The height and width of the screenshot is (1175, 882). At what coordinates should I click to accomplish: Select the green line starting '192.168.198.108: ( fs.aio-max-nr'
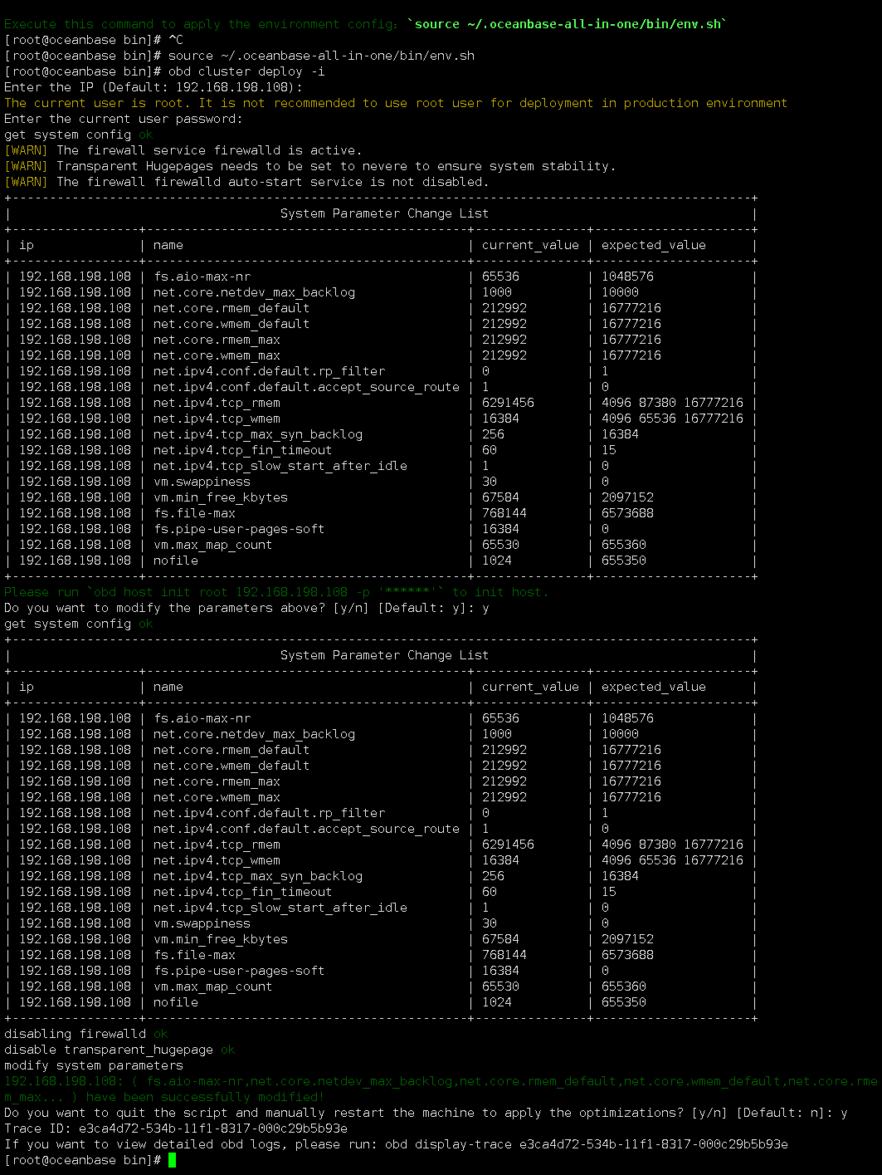441,1081
